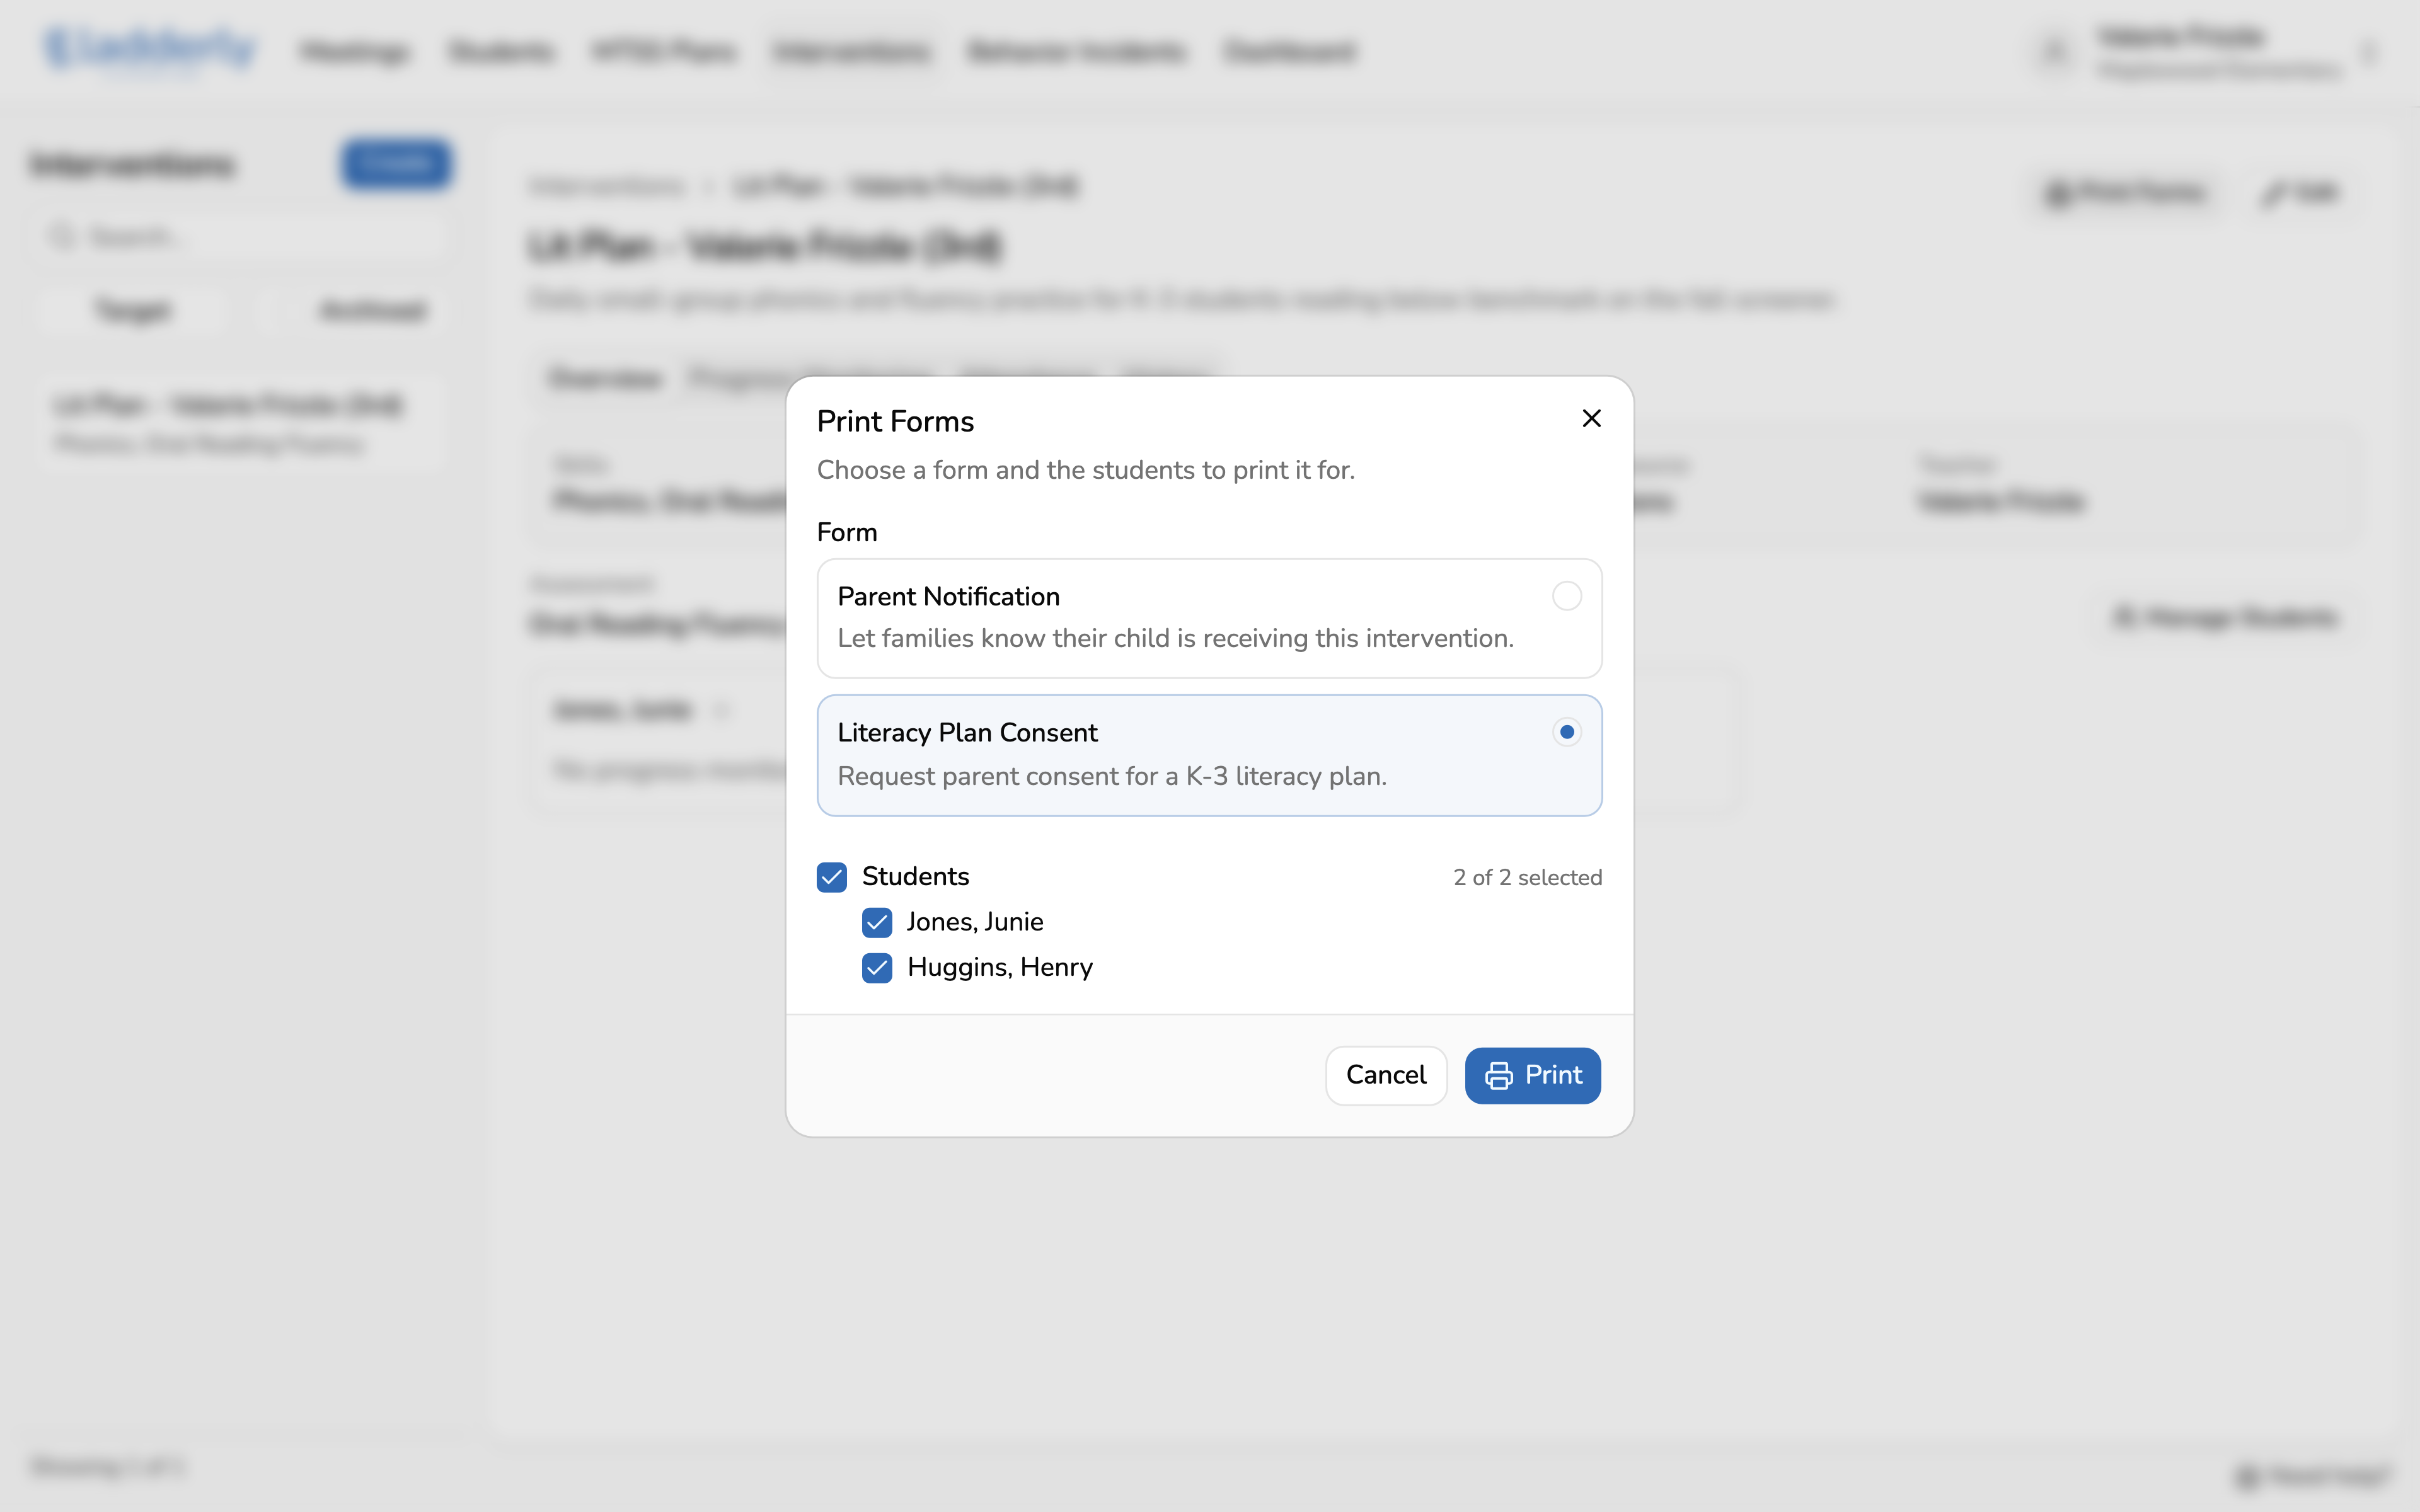Click the Jones, Junie student label
This screenshot has height=1512, width=2420.
pyautogui.click(x=975, y=922)
